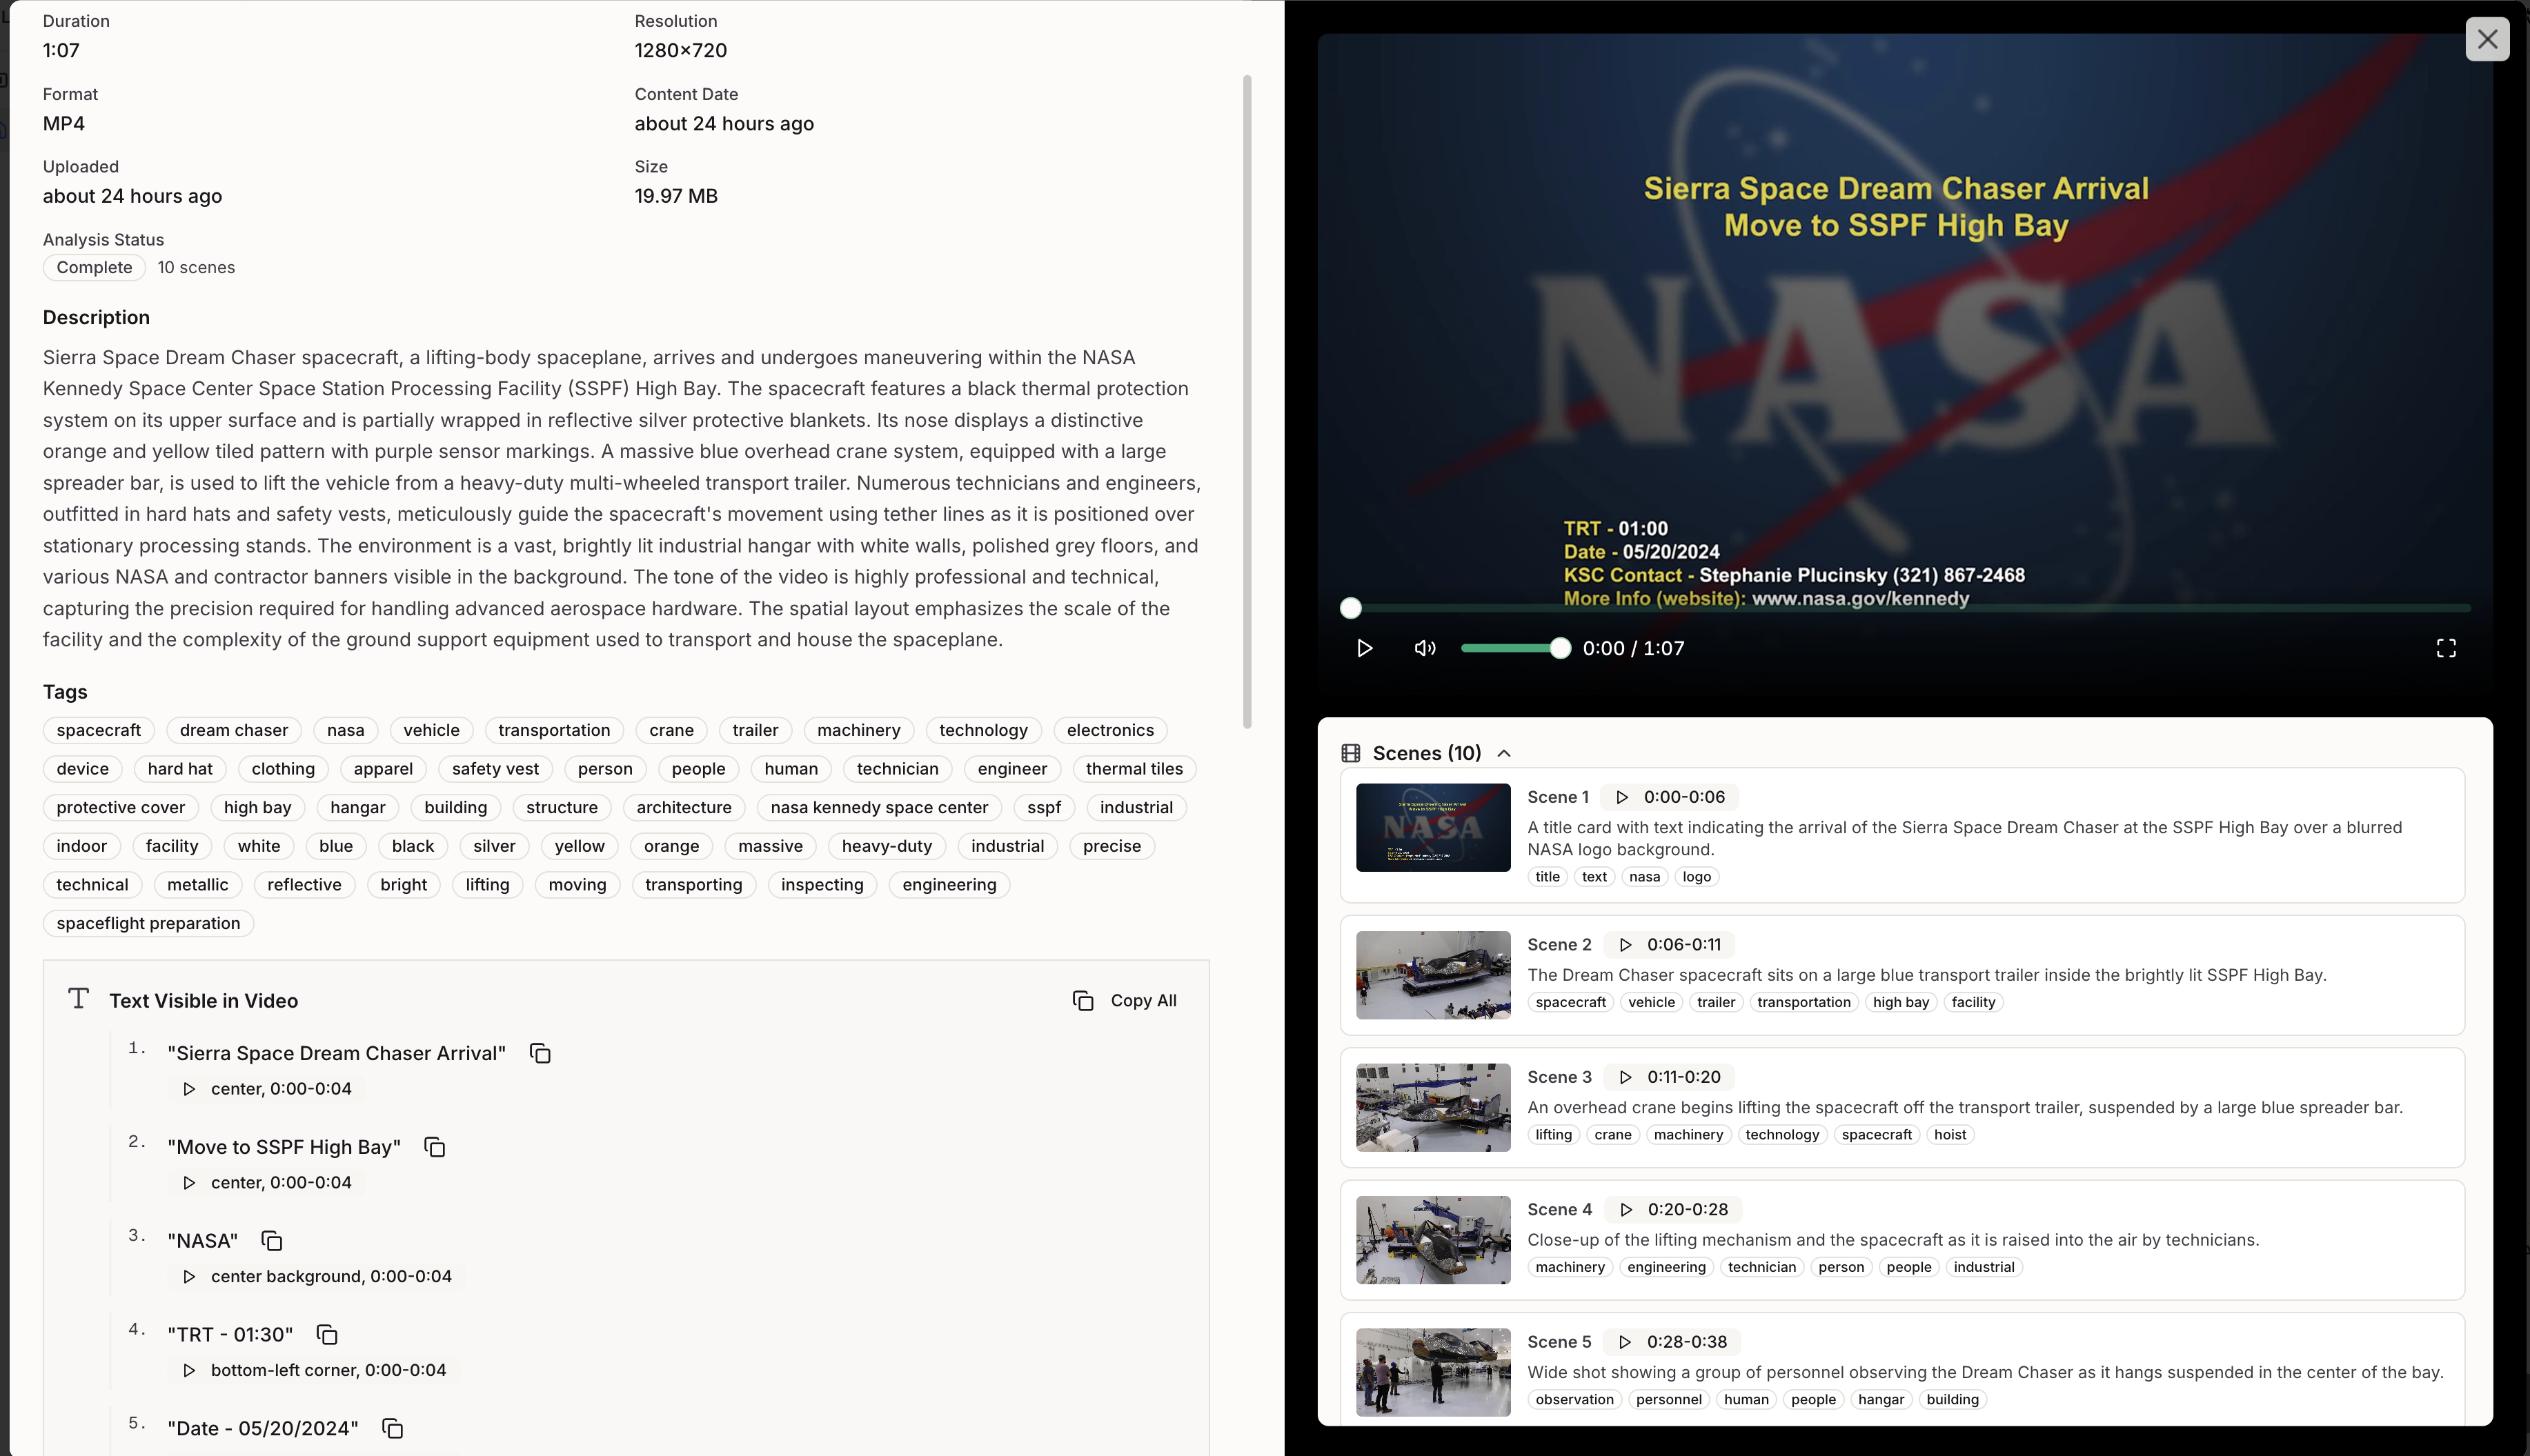Play Scene 5 preview
The width and height of the screenshot is (2530, 1456).
click(x=1624, y=1342)
